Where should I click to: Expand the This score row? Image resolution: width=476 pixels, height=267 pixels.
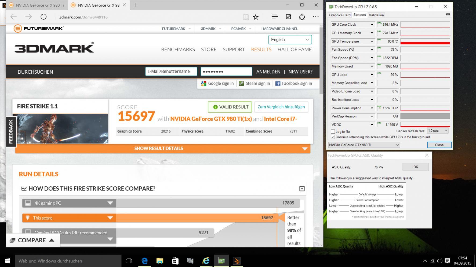110,218
